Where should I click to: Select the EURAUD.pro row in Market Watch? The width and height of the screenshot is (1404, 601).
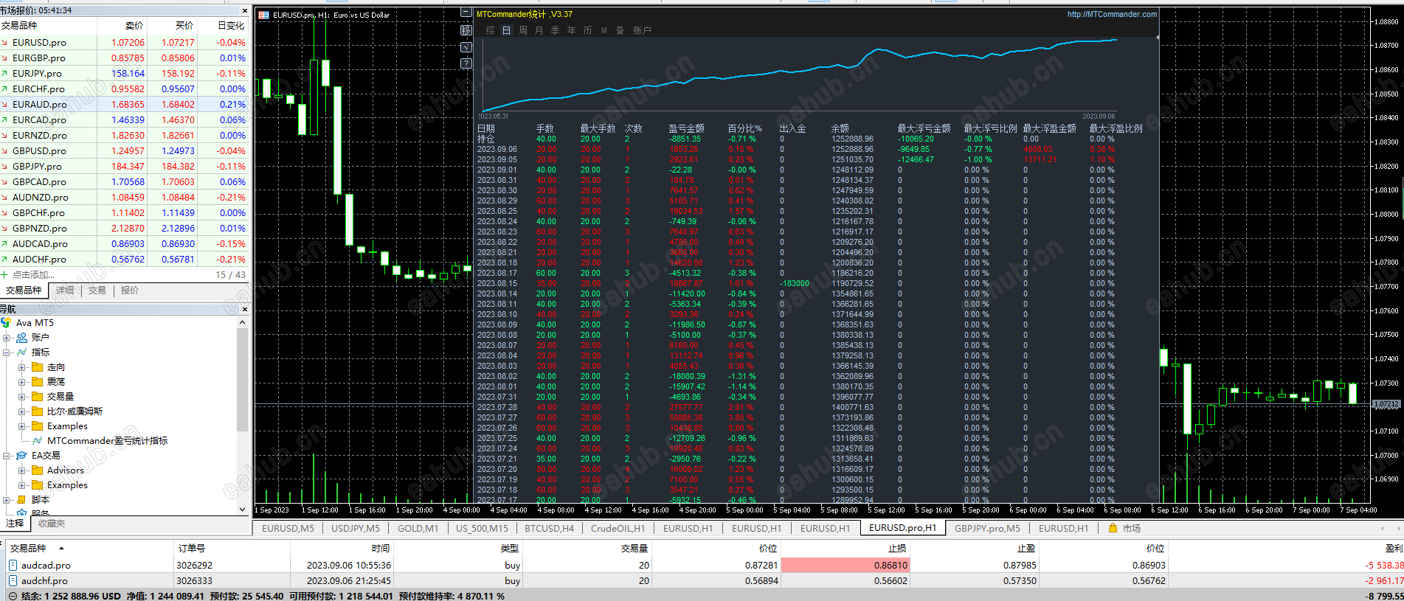tap(125, 104)
